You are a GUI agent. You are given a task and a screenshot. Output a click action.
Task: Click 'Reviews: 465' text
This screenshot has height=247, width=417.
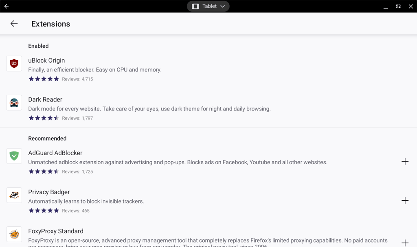tap(76, 211)
